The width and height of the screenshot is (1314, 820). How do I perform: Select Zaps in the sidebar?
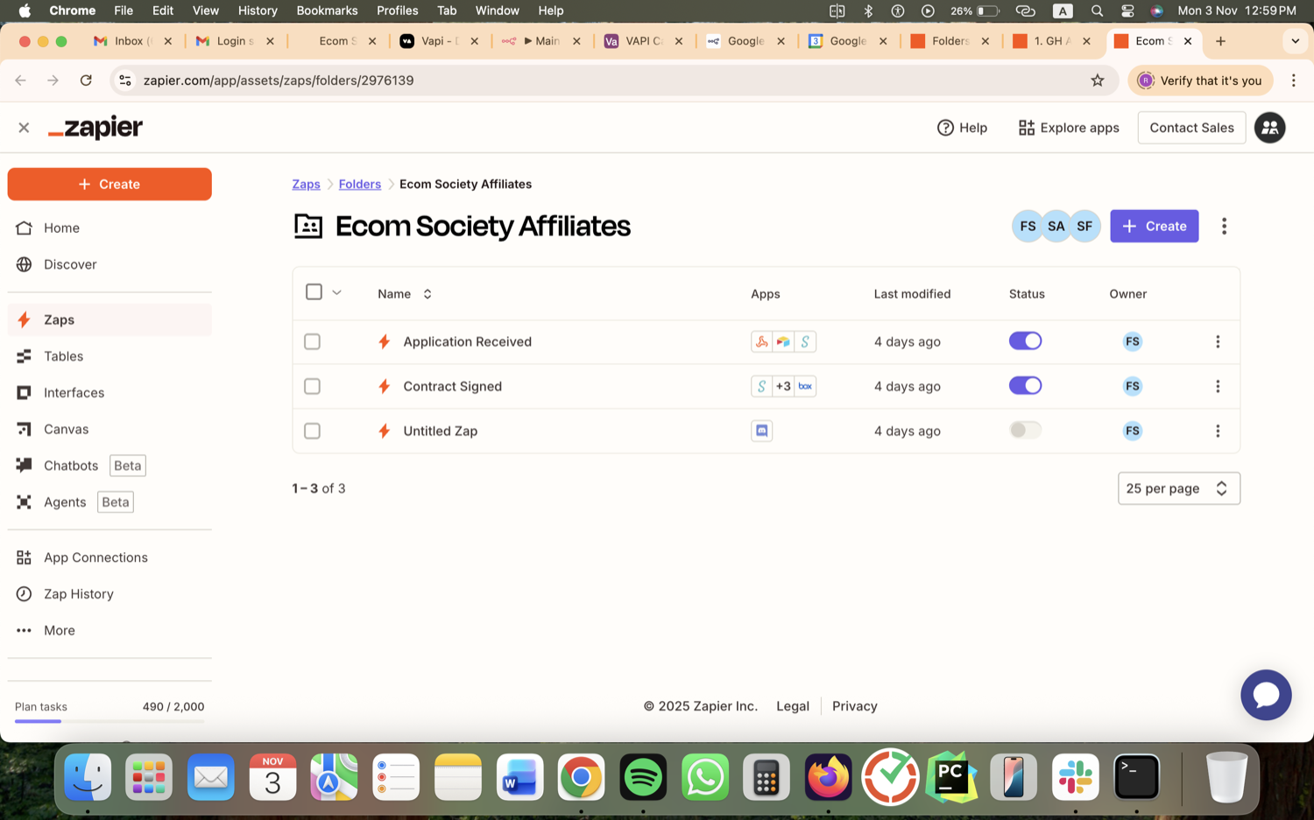point(109,319)
